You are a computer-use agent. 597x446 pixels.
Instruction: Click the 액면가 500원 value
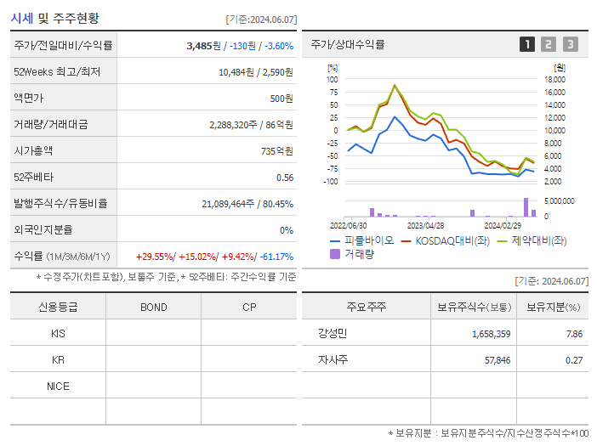(281, 99)
